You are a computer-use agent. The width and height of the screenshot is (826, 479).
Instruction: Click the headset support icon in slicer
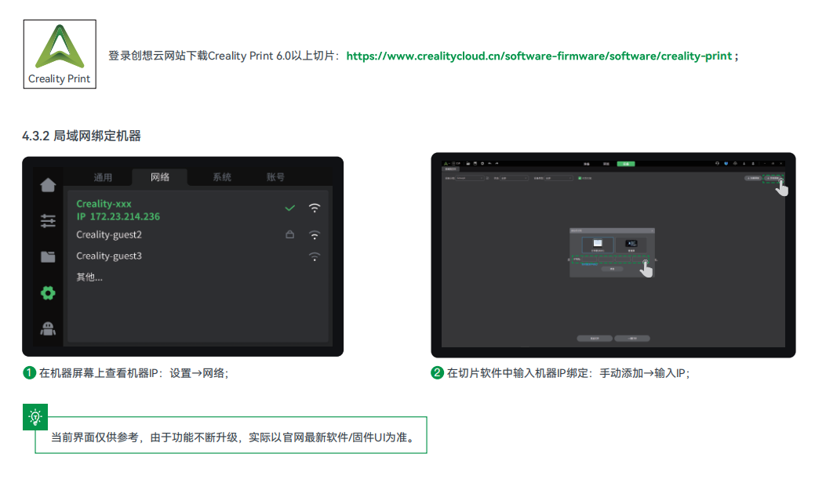(x=718, y=164)
